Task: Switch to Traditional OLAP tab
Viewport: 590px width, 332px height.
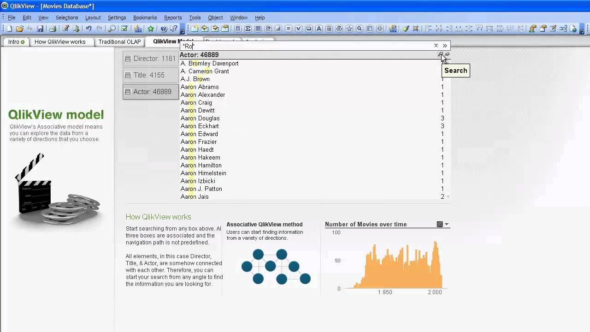Action: tap(119, 42)
